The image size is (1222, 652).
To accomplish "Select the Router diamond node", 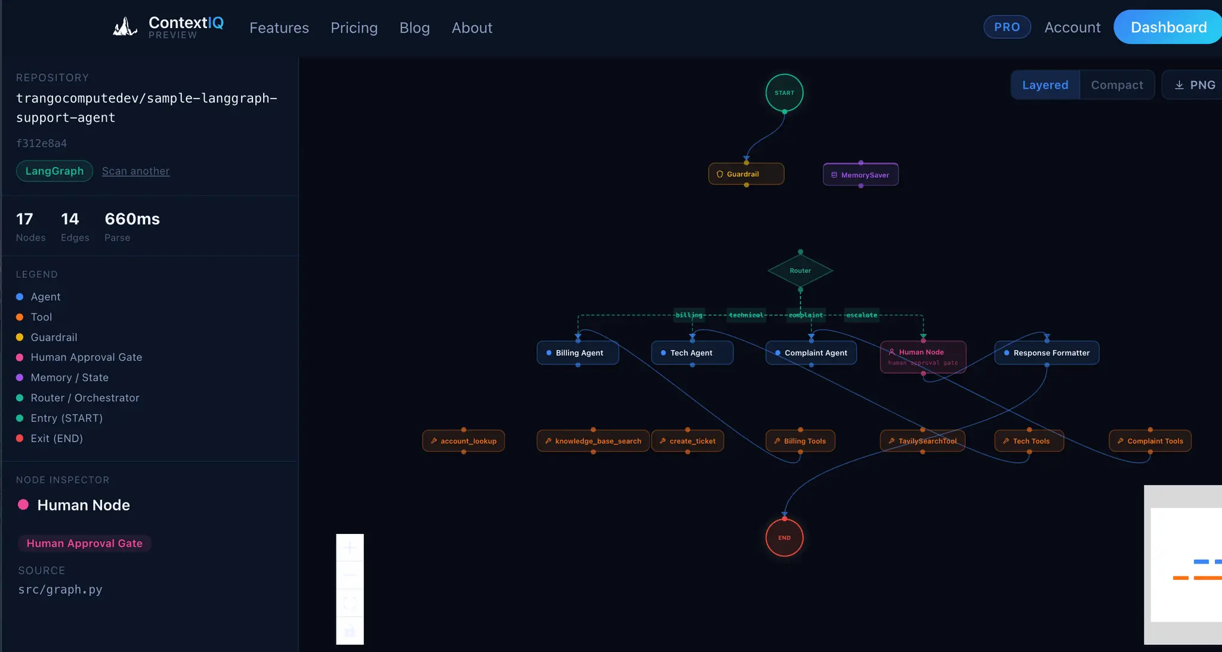I will pyautogui.click(x=800, y=271).
